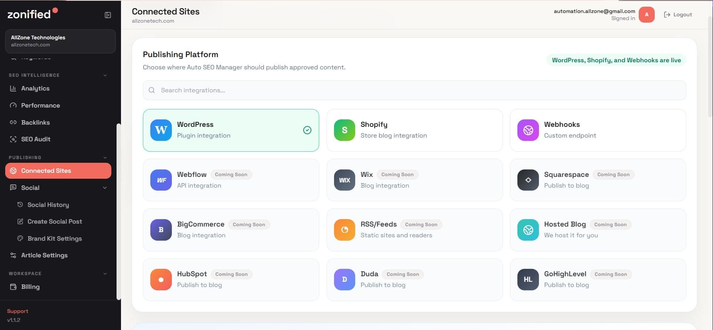The height and width of the screenshot is (330, 713).
Task: Click the RSS/Feeds orange icon
Action: tap(344, 230)
